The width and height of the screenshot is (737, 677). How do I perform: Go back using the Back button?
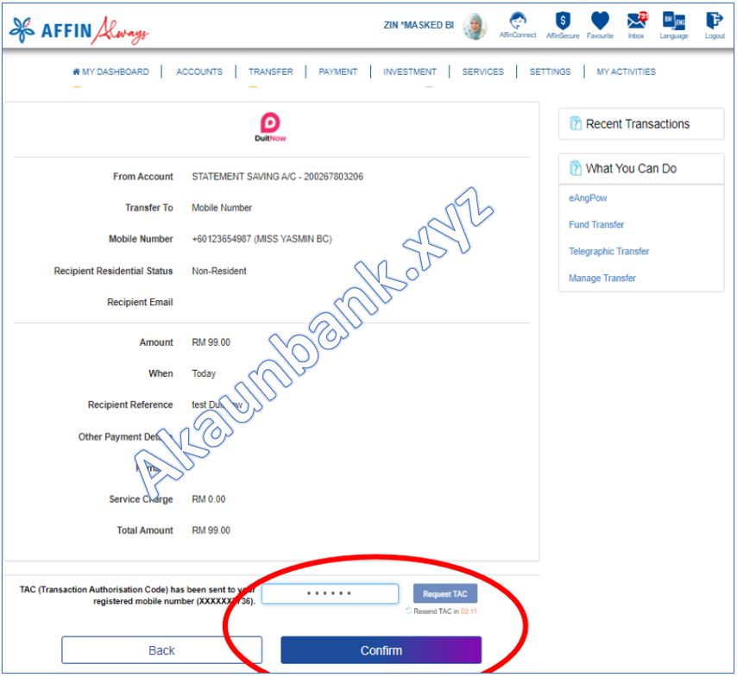pyautogui.click(x=164, y=649)
